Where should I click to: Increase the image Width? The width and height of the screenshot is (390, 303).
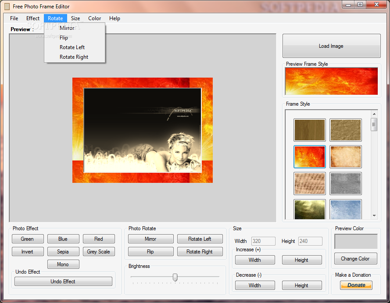(255, 260)
